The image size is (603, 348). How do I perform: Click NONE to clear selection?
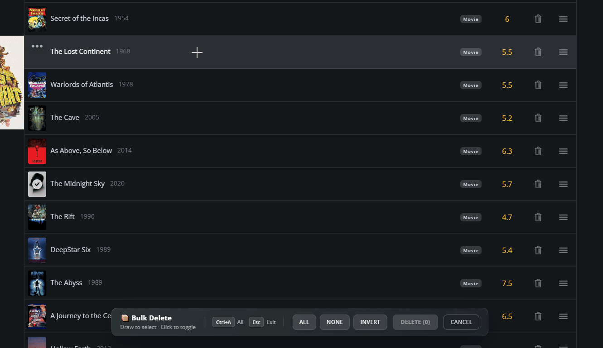[335, 322]
